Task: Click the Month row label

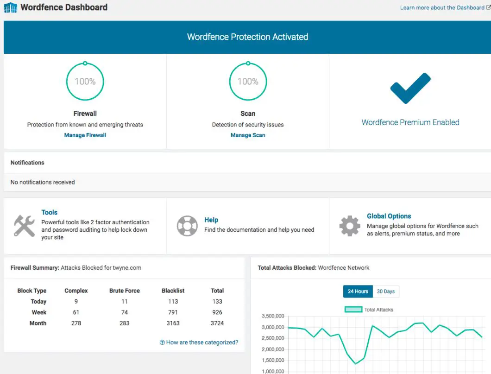Action: (38, 323)
